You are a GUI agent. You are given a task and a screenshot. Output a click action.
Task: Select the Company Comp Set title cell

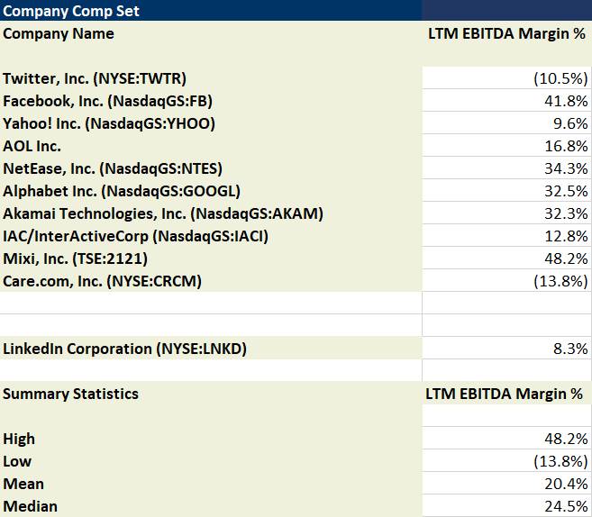point(72,11)
